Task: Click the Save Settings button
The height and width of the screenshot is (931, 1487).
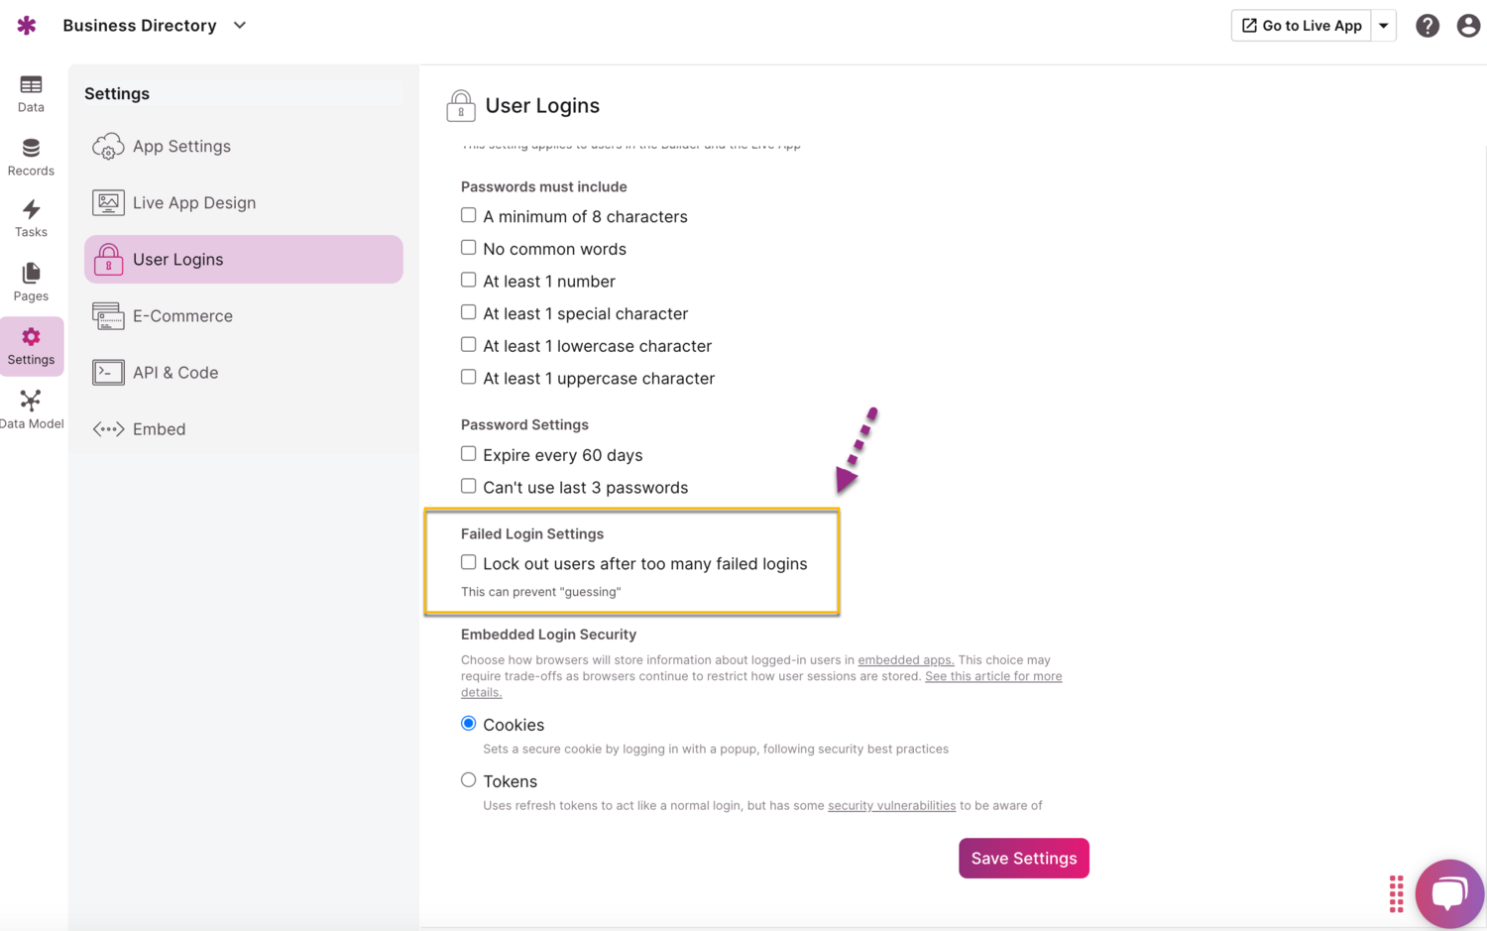Action: coord(1023,858)
